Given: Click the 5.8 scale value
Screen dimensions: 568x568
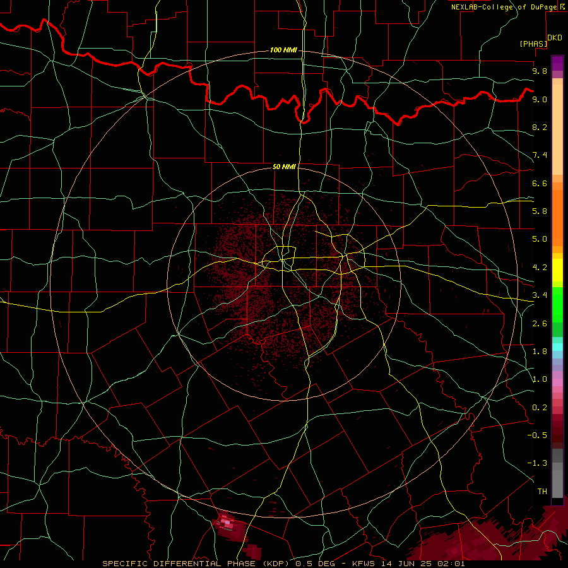Looking at the screenshot, I should tap(540, 211).
